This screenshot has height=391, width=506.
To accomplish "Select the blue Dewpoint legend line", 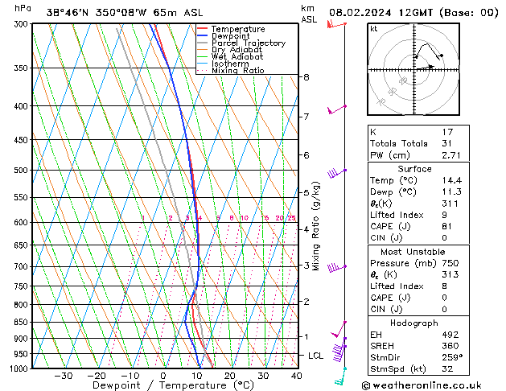I will click(x=203, y=36).
